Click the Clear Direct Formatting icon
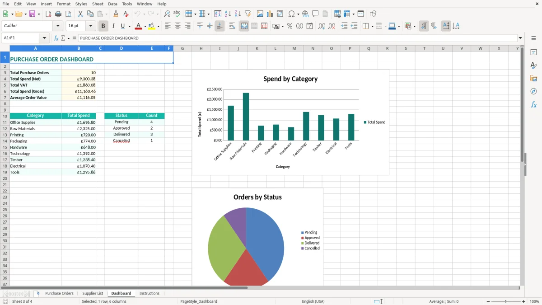This screenshot has height=305, width=542. (126, 14)
